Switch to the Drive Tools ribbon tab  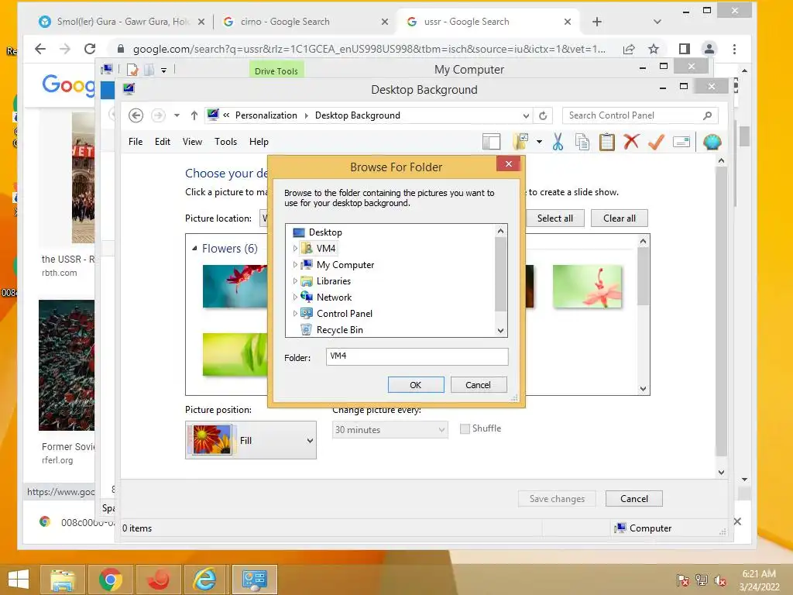tap(276, 71)
